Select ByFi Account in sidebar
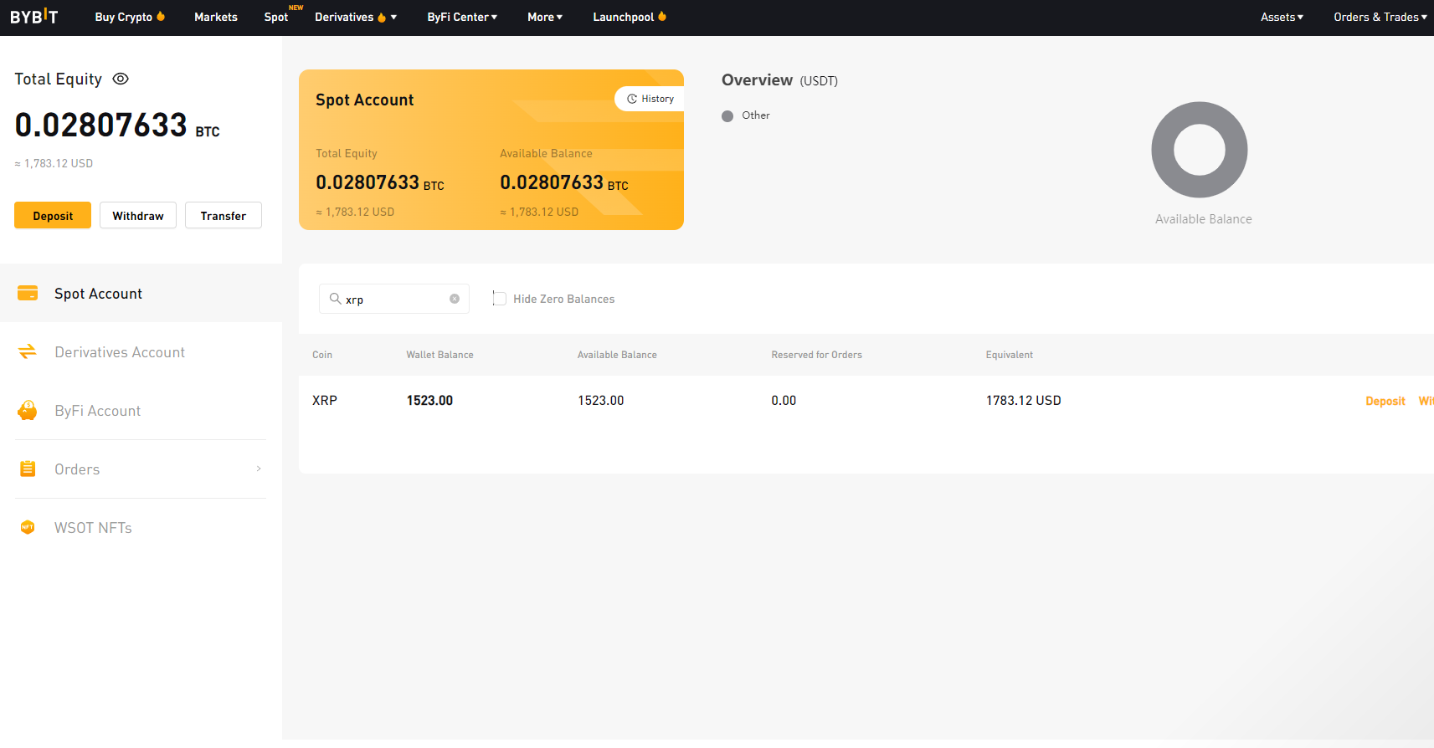This screenshot has height=748, width=1434. (x=141, y=410)
